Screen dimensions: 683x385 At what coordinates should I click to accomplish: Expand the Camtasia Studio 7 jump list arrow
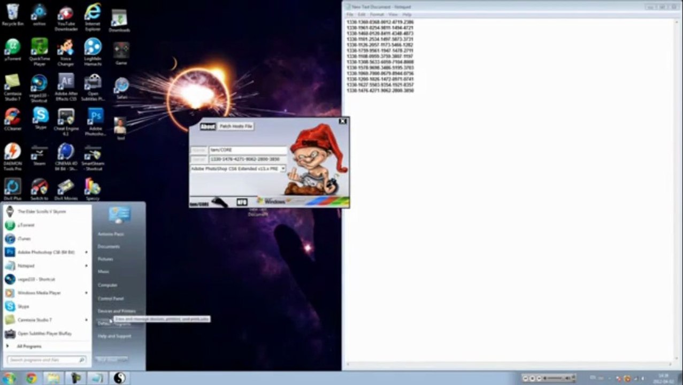(x=86, y=320)
